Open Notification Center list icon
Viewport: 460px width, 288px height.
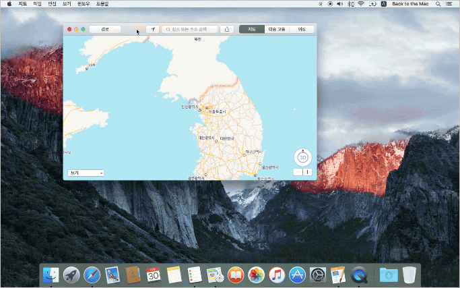click(449, 4)
